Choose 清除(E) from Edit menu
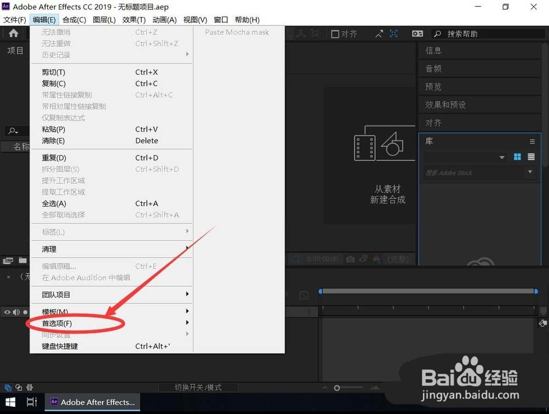 (111, 140)
